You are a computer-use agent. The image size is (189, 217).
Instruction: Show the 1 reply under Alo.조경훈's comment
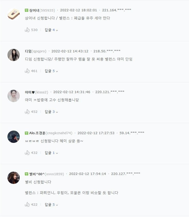[51, 153]
